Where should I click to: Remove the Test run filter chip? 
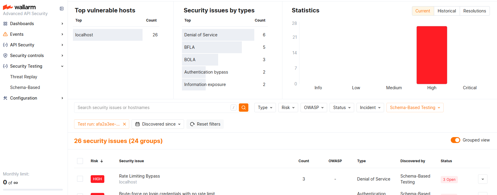pyautogui.click(x=124, y=124)
